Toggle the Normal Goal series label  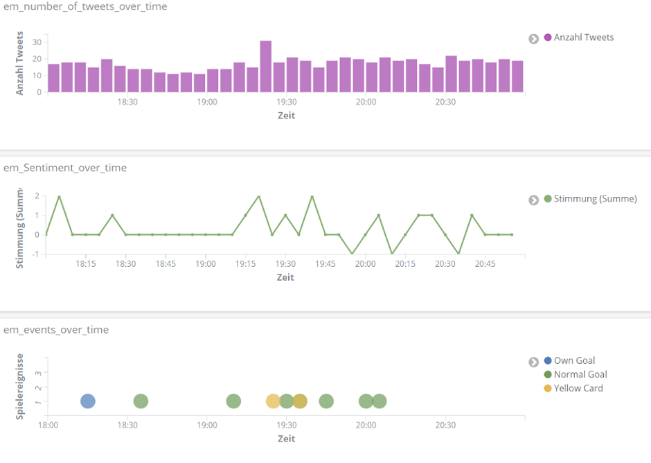[x=580, y=374]
